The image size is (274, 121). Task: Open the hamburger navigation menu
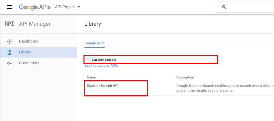pos(9,7)
